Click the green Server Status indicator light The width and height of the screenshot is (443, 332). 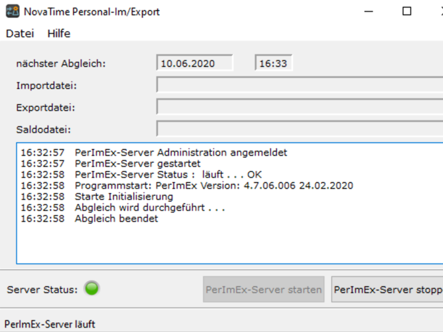coord(92,288)
